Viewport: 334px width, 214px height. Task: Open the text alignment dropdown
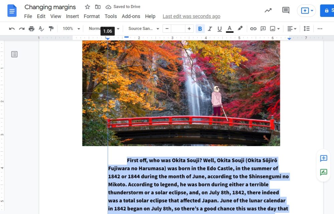pos(291,29)
